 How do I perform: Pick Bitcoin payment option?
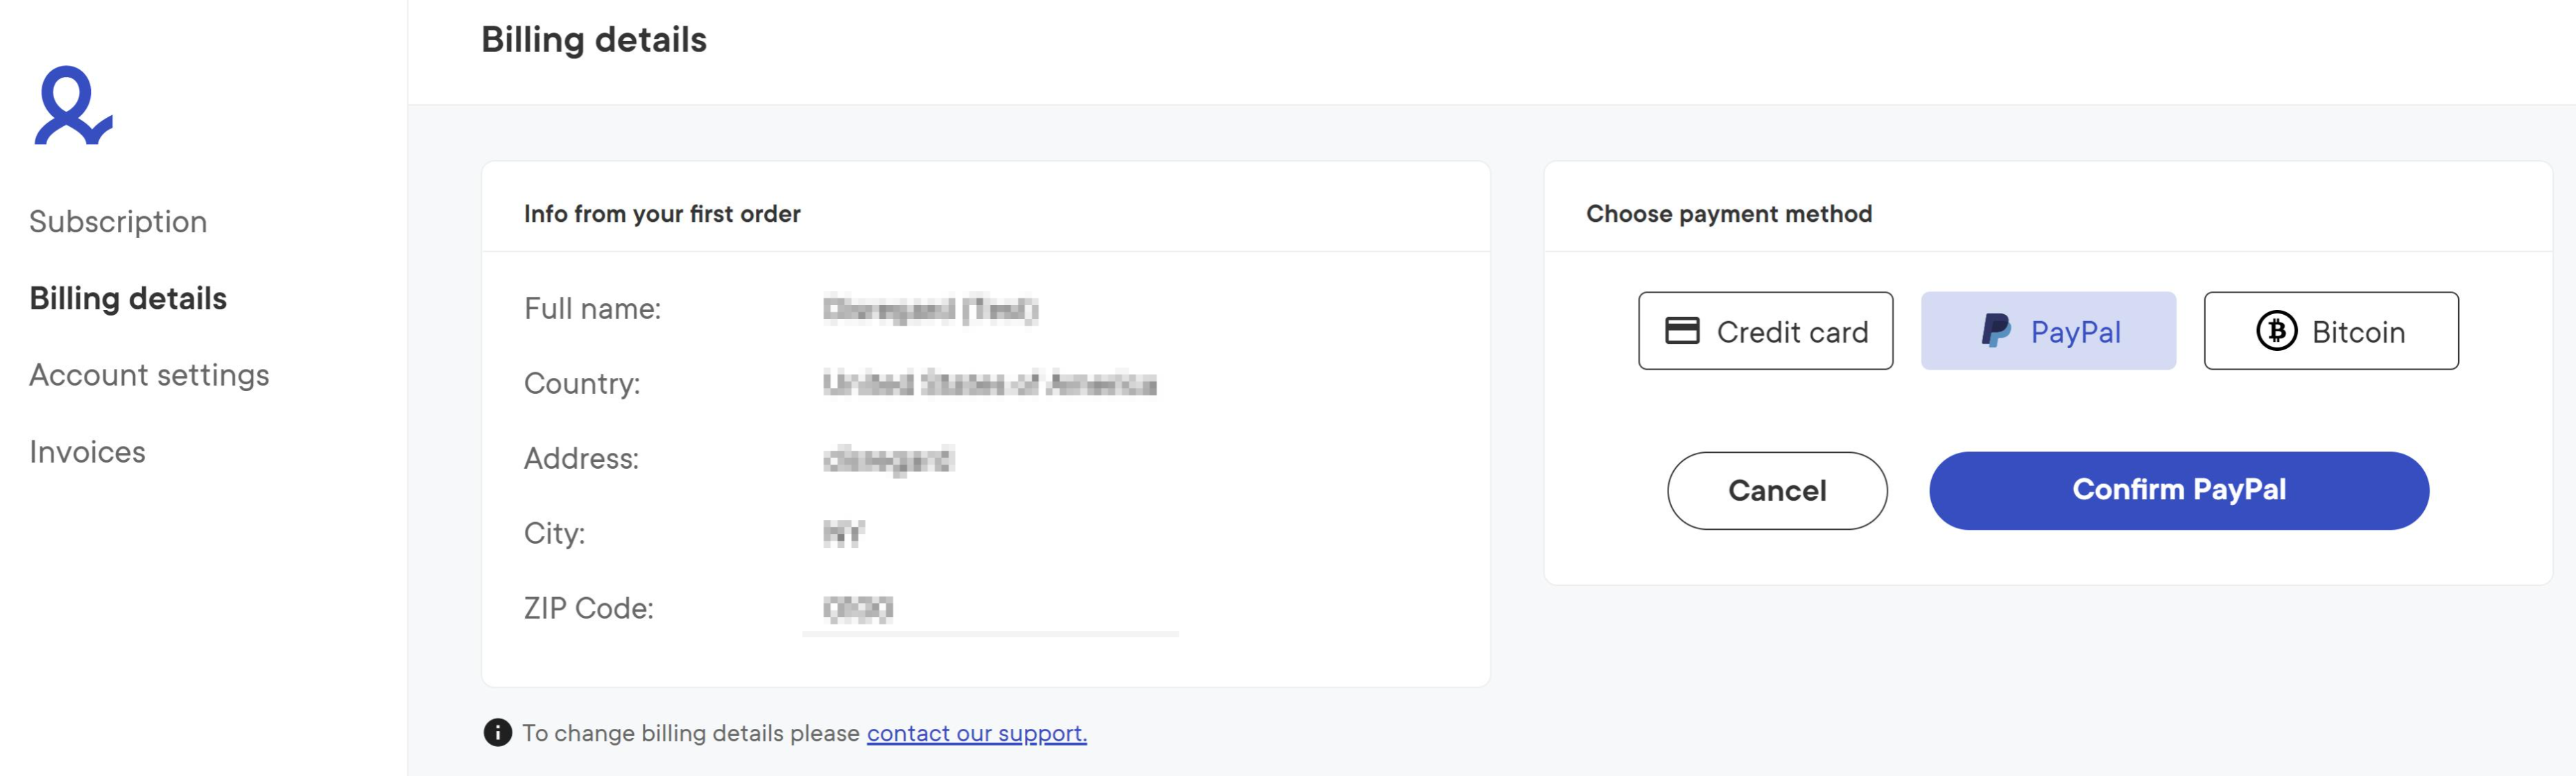(x=2331, y=331)
